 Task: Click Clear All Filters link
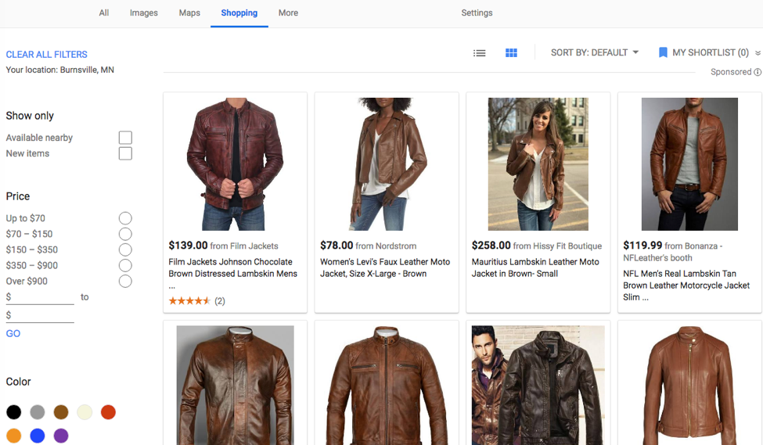47,55
